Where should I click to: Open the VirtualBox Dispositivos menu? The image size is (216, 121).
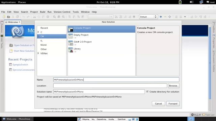[101, 119]
